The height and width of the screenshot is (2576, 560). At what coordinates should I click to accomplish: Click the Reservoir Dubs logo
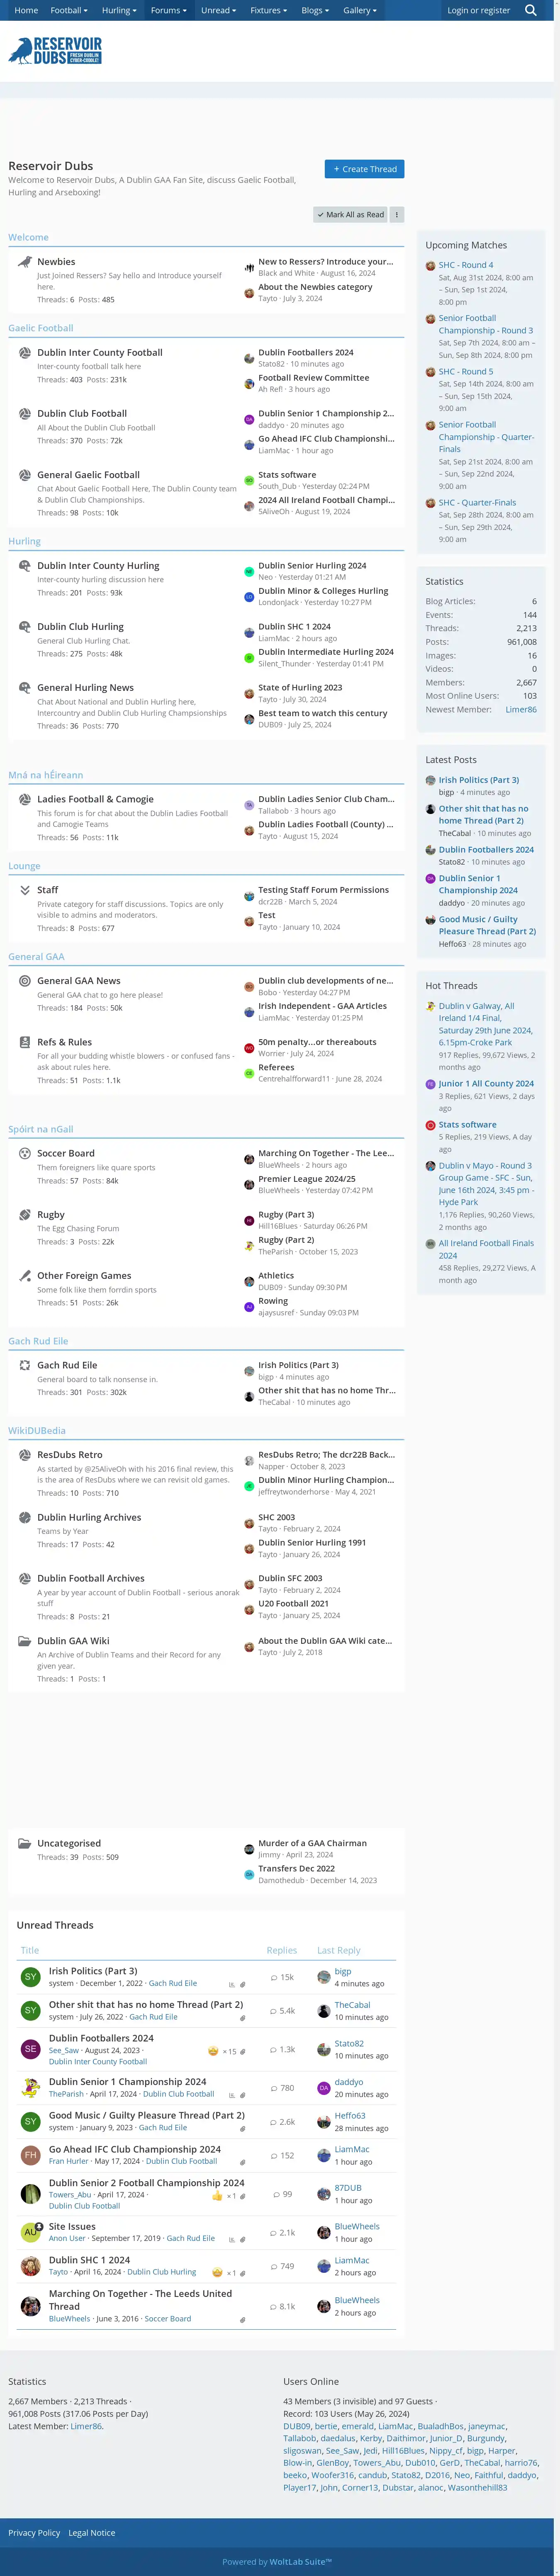[x=55, y=51]
